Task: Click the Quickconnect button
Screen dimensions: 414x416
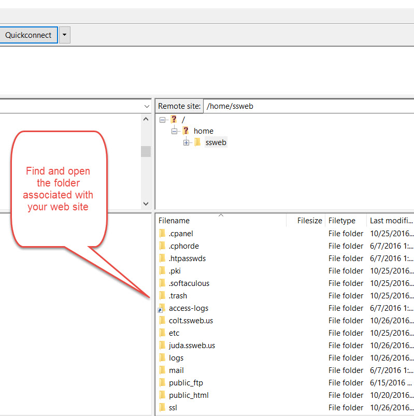Action: point(28,35)
